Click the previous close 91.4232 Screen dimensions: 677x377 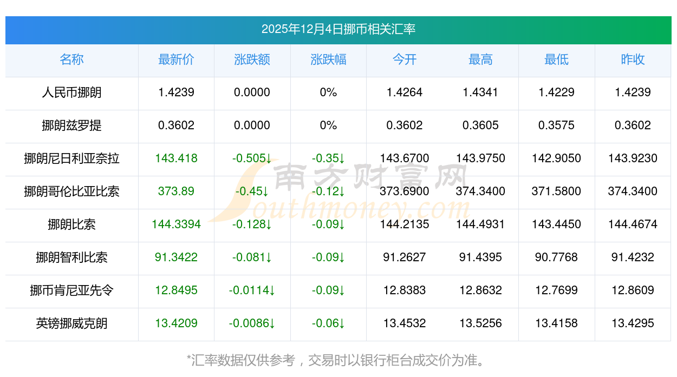coord(633,257)
